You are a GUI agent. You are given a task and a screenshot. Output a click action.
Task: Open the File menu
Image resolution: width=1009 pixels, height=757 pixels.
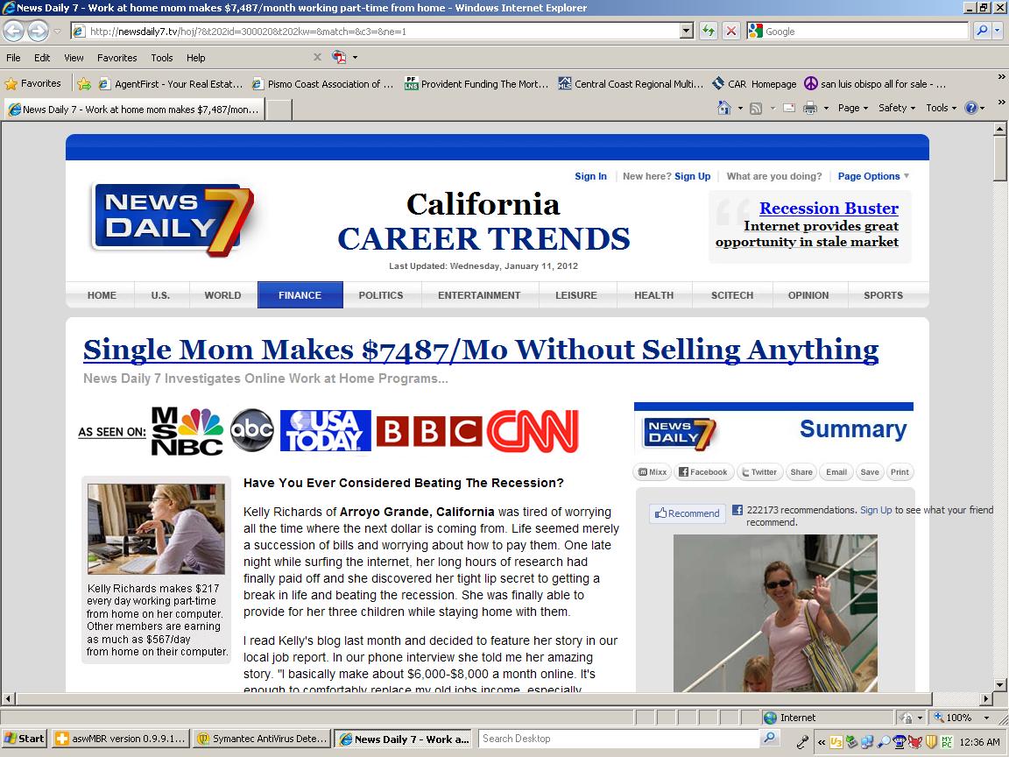(x=13, y=58)
